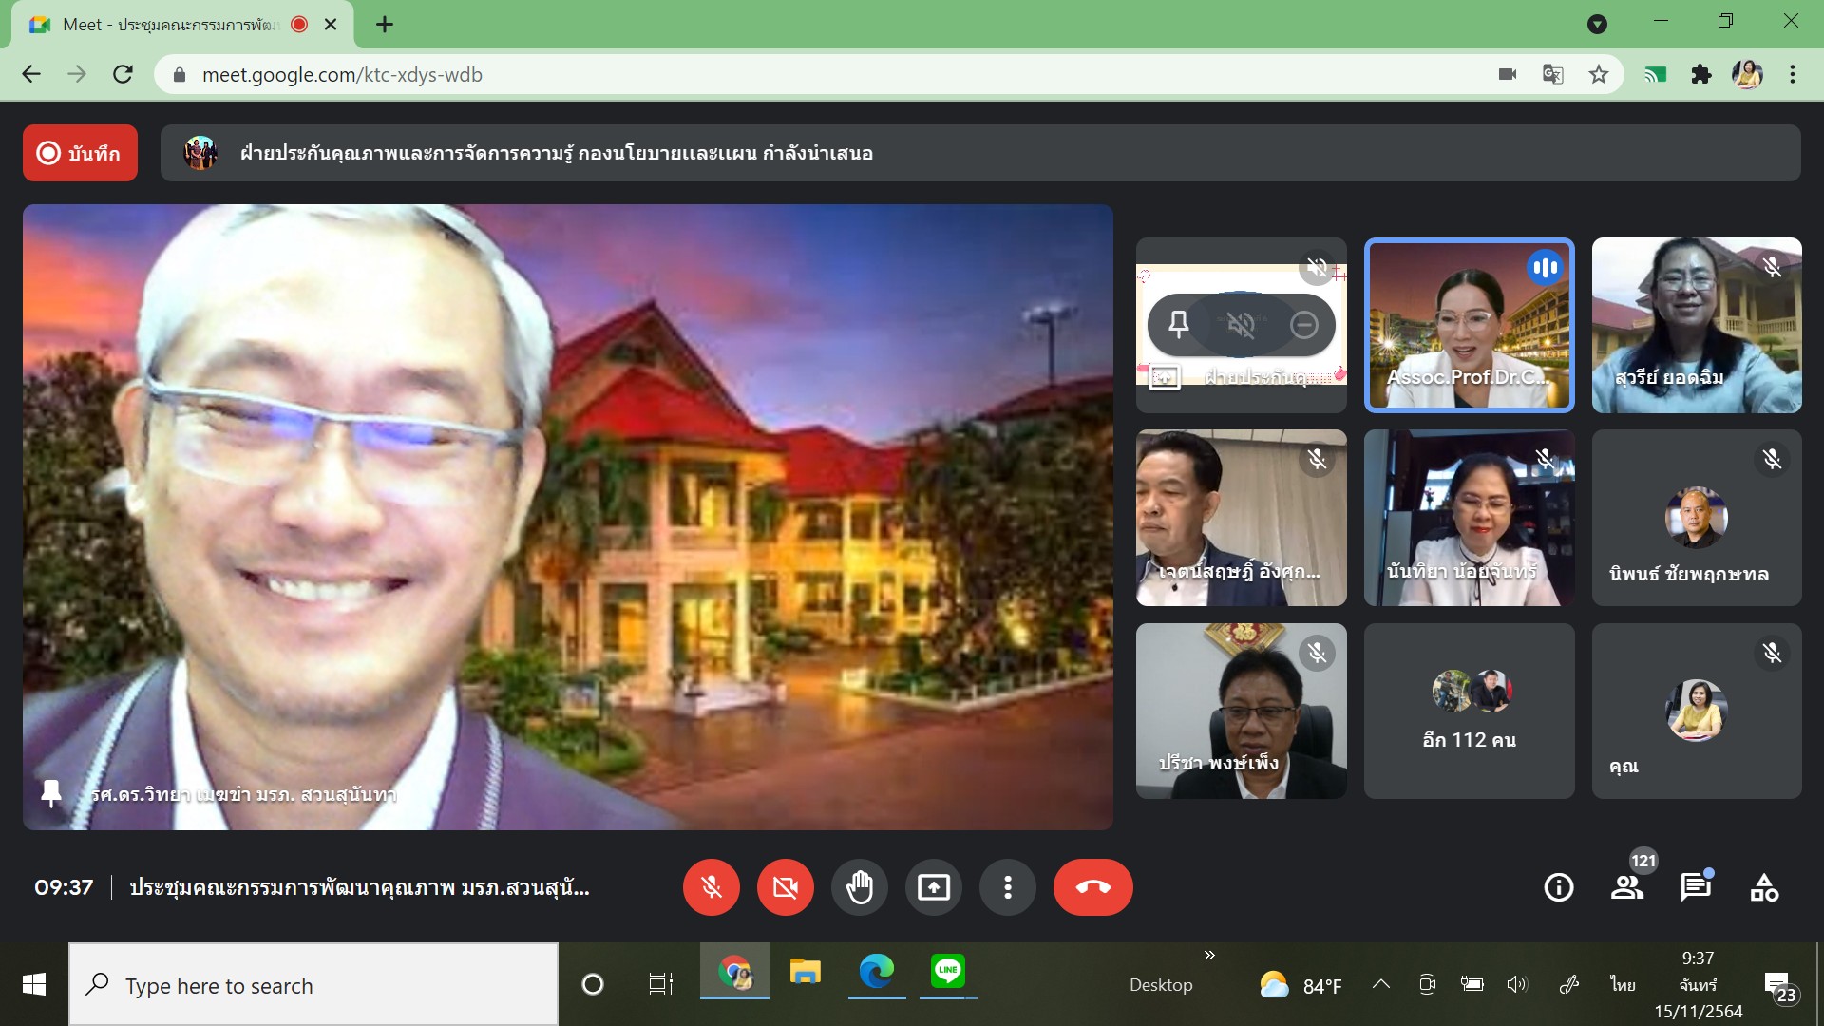Unmute microphone in the Meet call bar

pos(711,887)
